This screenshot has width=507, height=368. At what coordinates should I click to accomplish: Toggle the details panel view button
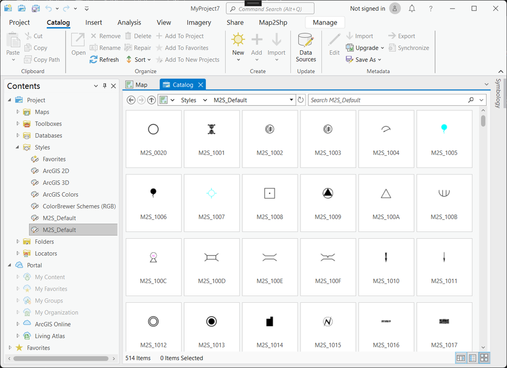461,358
